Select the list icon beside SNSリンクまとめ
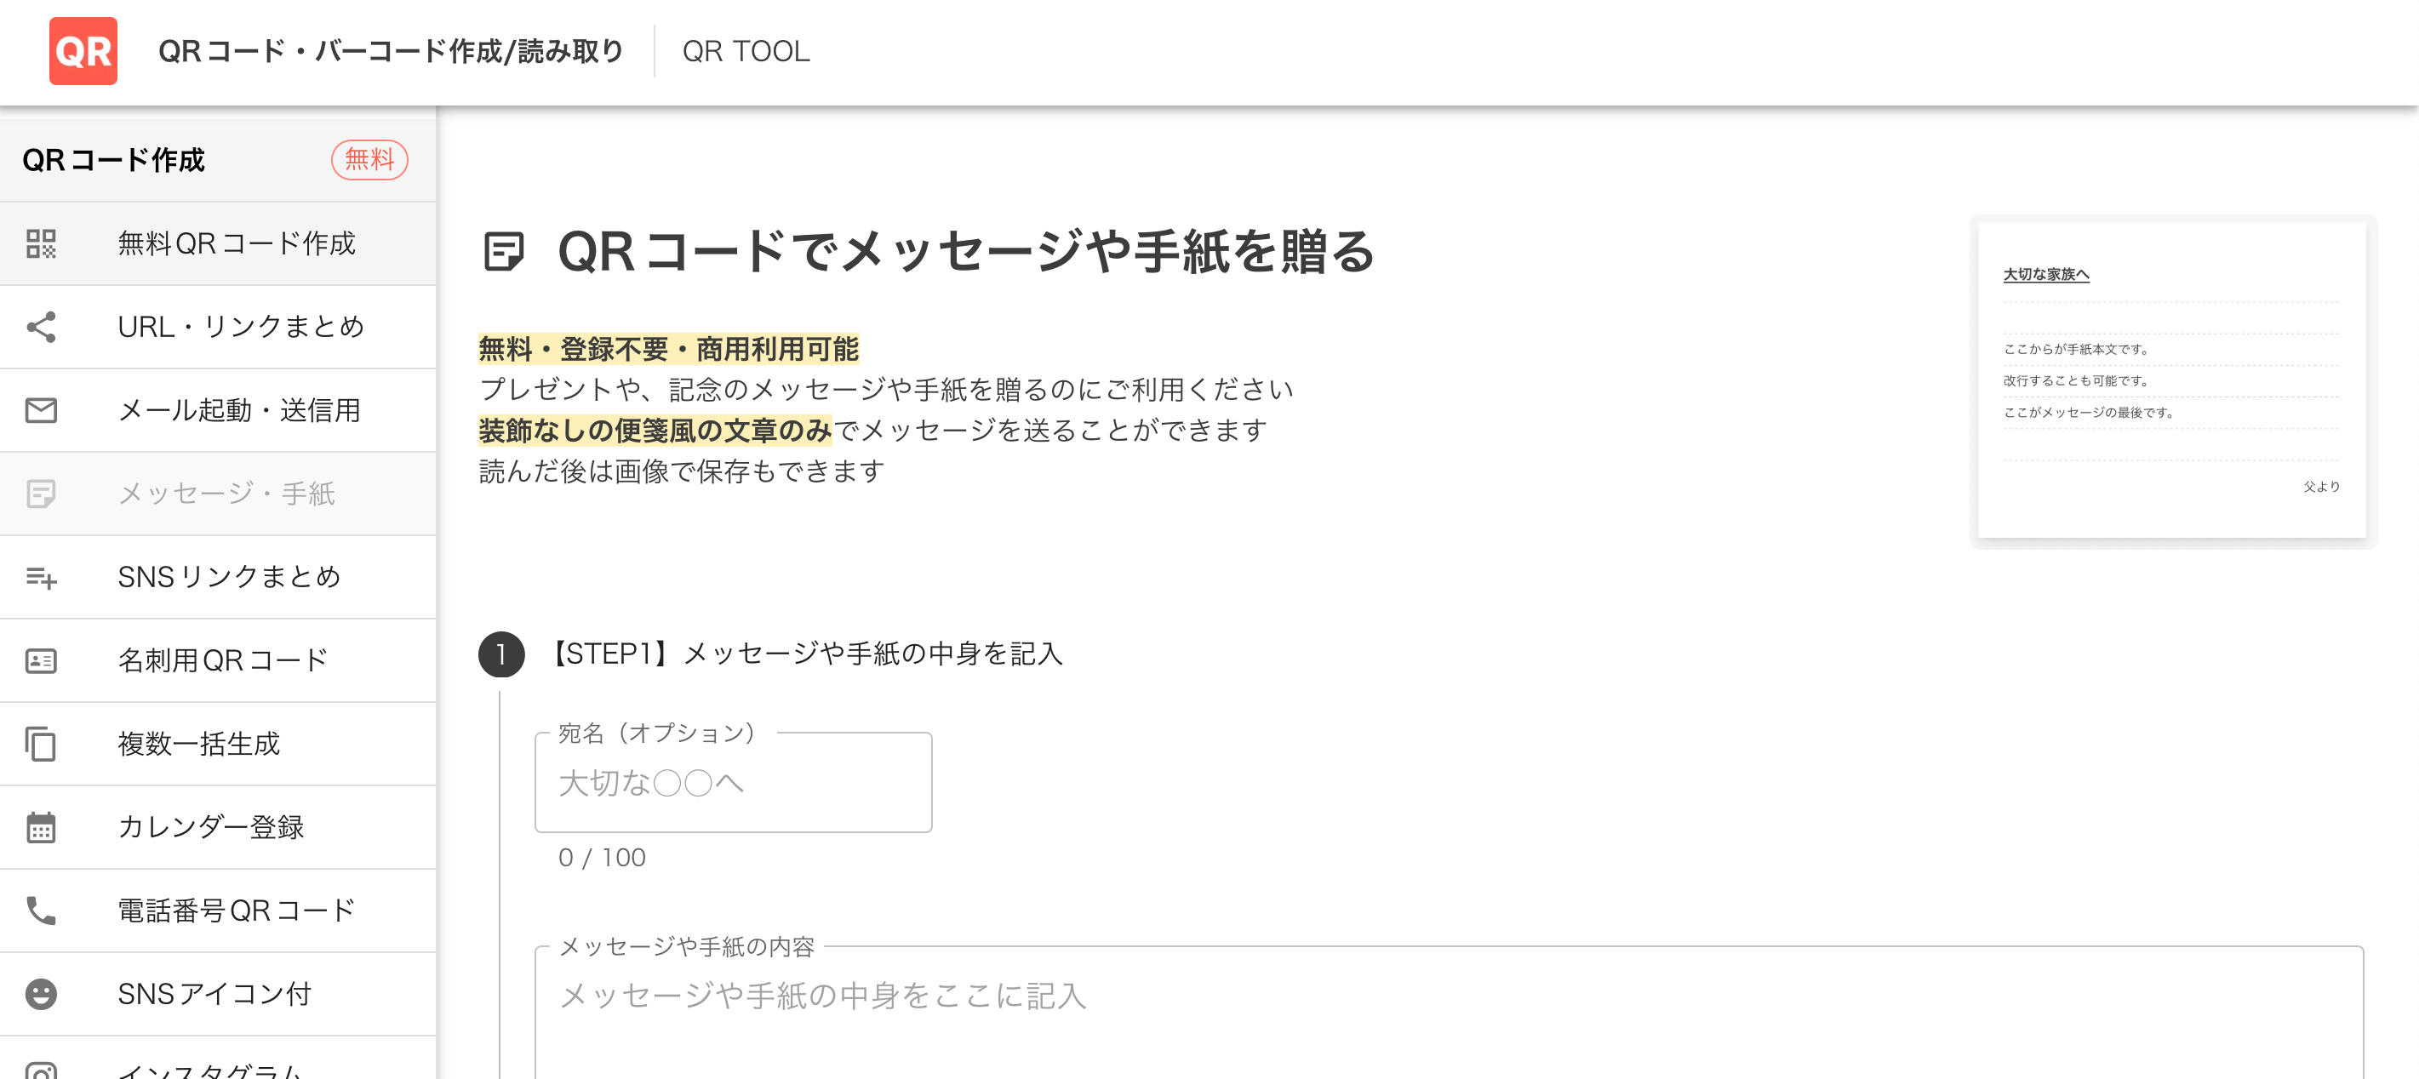Image resolution: width=2419 pixels, height=1079 pixels. (x=39, y=578)
